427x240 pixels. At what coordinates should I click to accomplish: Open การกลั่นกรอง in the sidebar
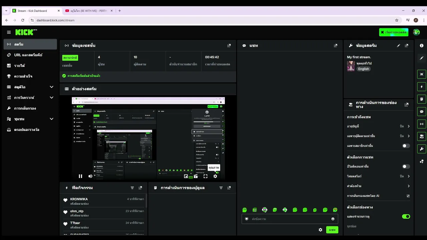pos(30,108)
